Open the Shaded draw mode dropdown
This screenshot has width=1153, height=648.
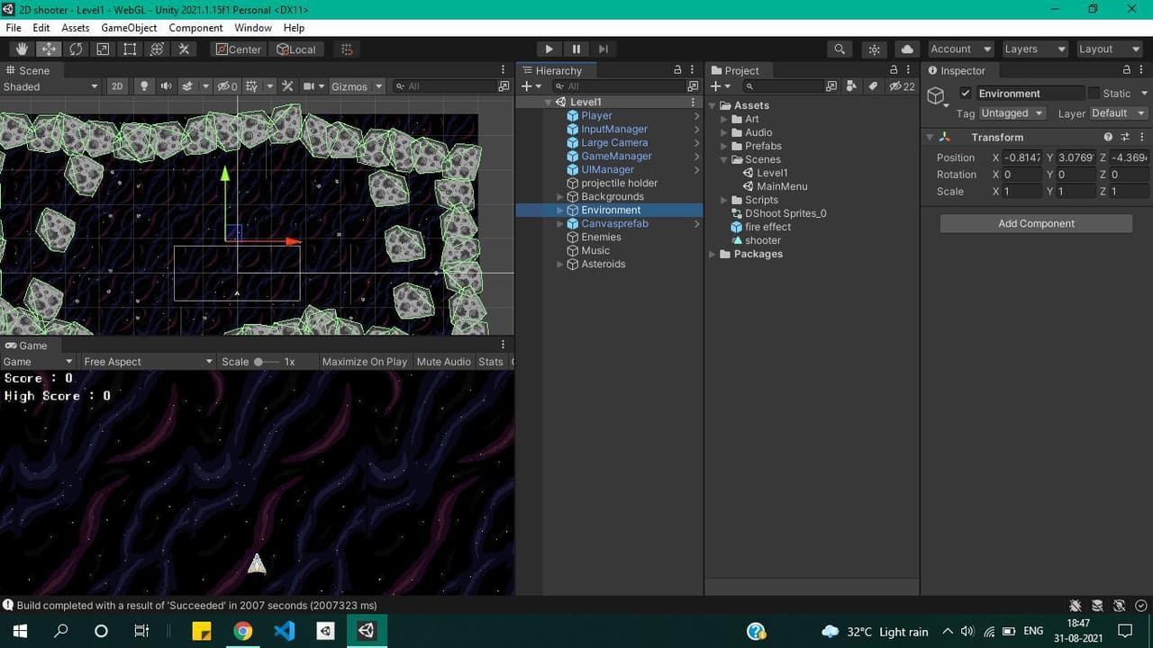50,86
